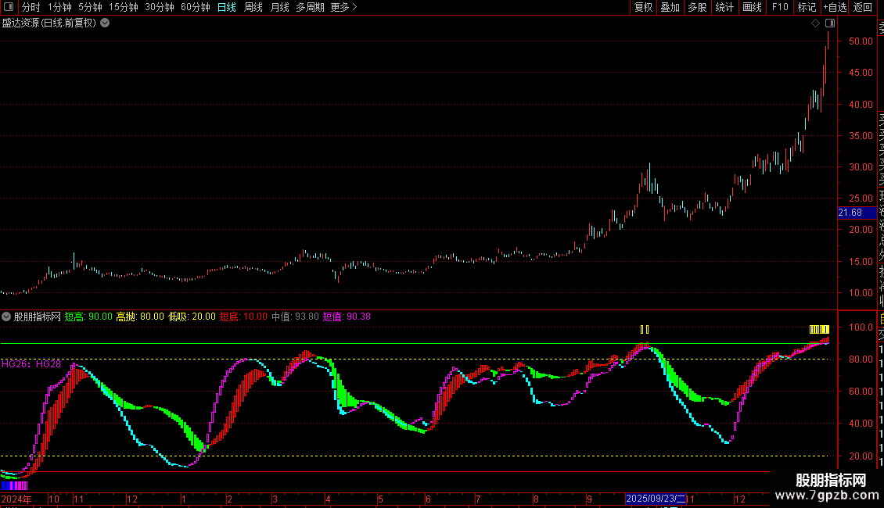This screenshot has width=884, height=508.
Task: Click the 返回 back button
Action: (863, 7)
